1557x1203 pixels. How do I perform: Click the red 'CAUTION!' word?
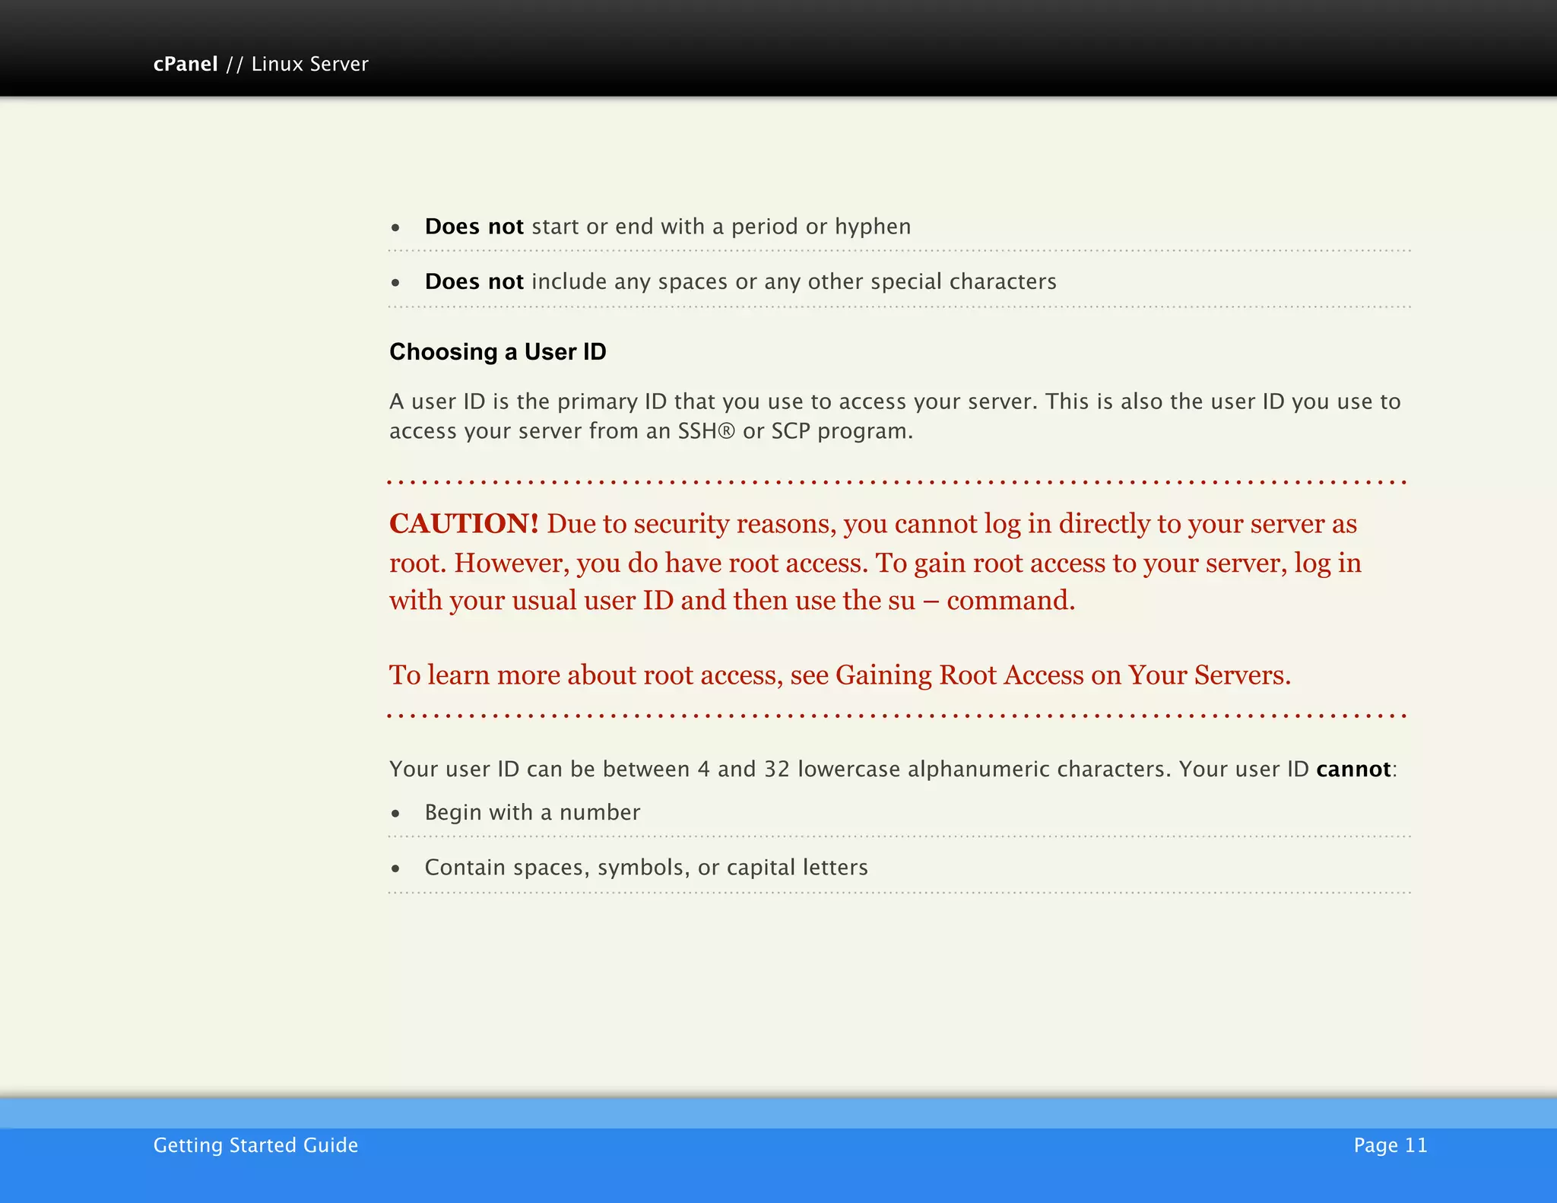click(x=464, y=524)
